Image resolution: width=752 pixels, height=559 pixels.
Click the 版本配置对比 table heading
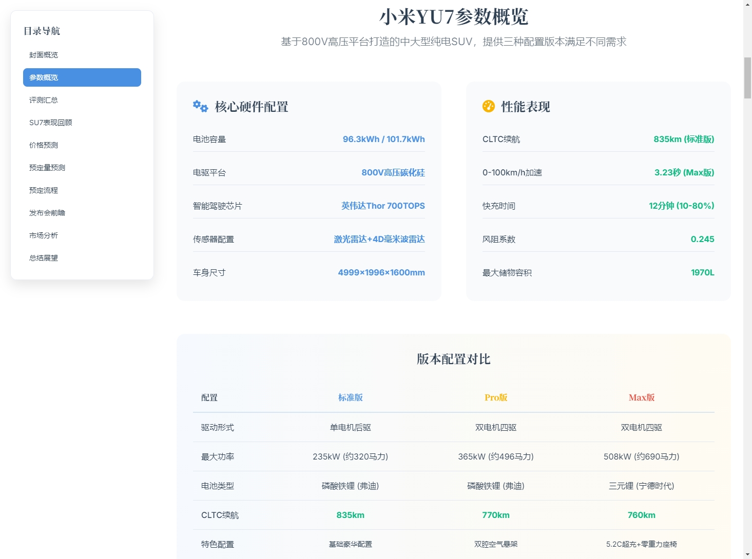click(454, 359)
